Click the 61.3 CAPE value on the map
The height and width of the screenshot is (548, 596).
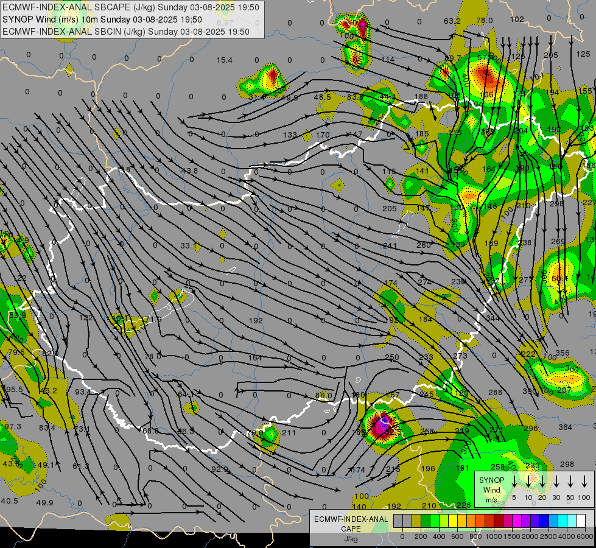point(81,466)
